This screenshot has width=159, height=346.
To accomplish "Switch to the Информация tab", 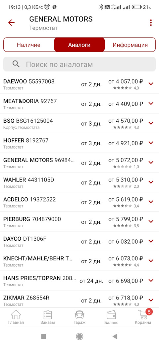I will tap(130, 45).
